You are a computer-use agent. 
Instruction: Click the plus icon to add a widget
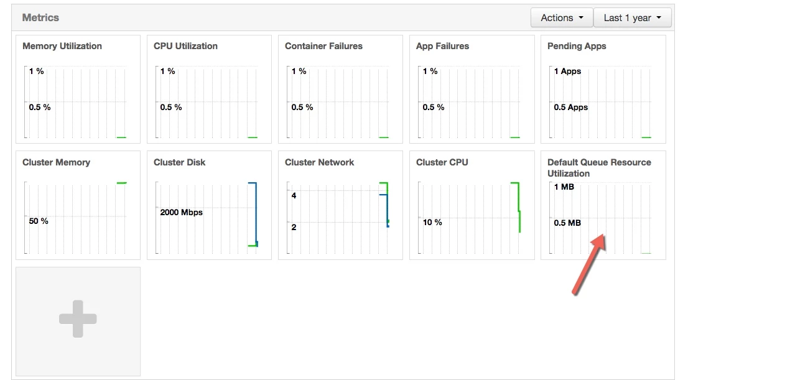[78, 319]
